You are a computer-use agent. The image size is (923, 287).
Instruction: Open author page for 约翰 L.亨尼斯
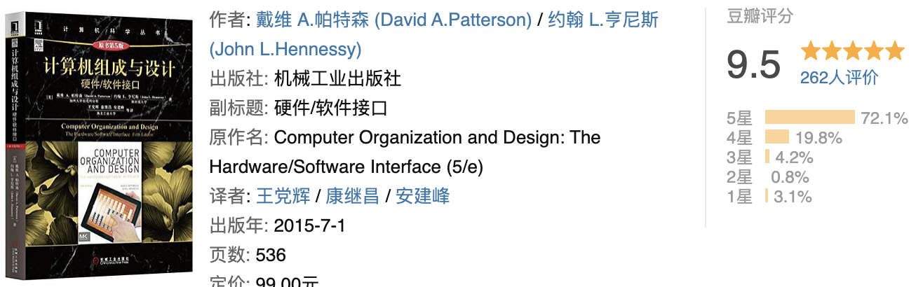click(x=602, y=20)
